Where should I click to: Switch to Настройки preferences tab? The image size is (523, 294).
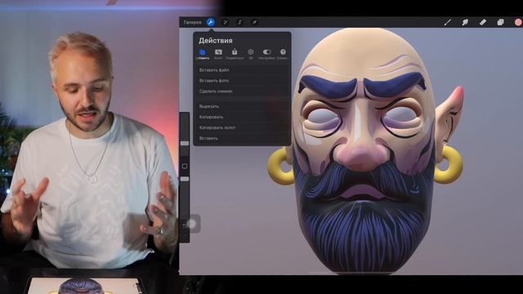pos(266,55)
